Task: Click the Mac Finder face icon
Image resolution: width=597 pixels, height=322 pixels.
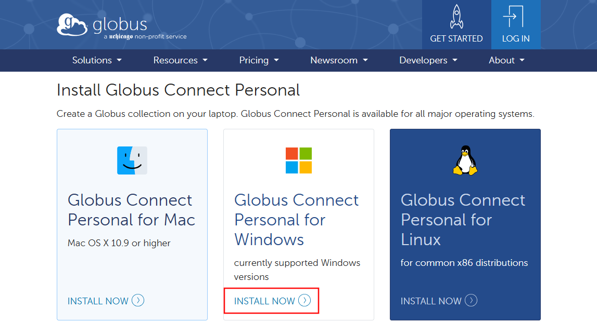Action: (132, 160)
